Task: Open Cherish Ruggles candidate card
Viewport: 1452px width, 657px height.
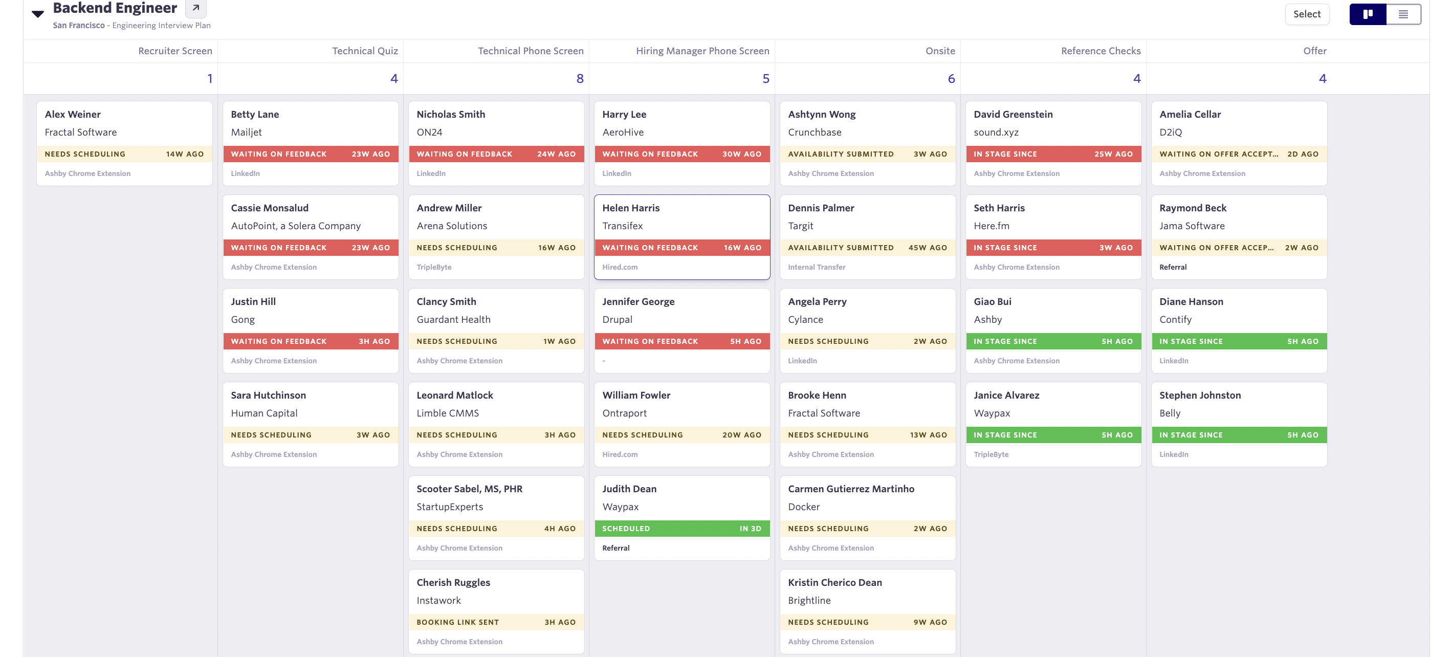Action: [496, 611]
